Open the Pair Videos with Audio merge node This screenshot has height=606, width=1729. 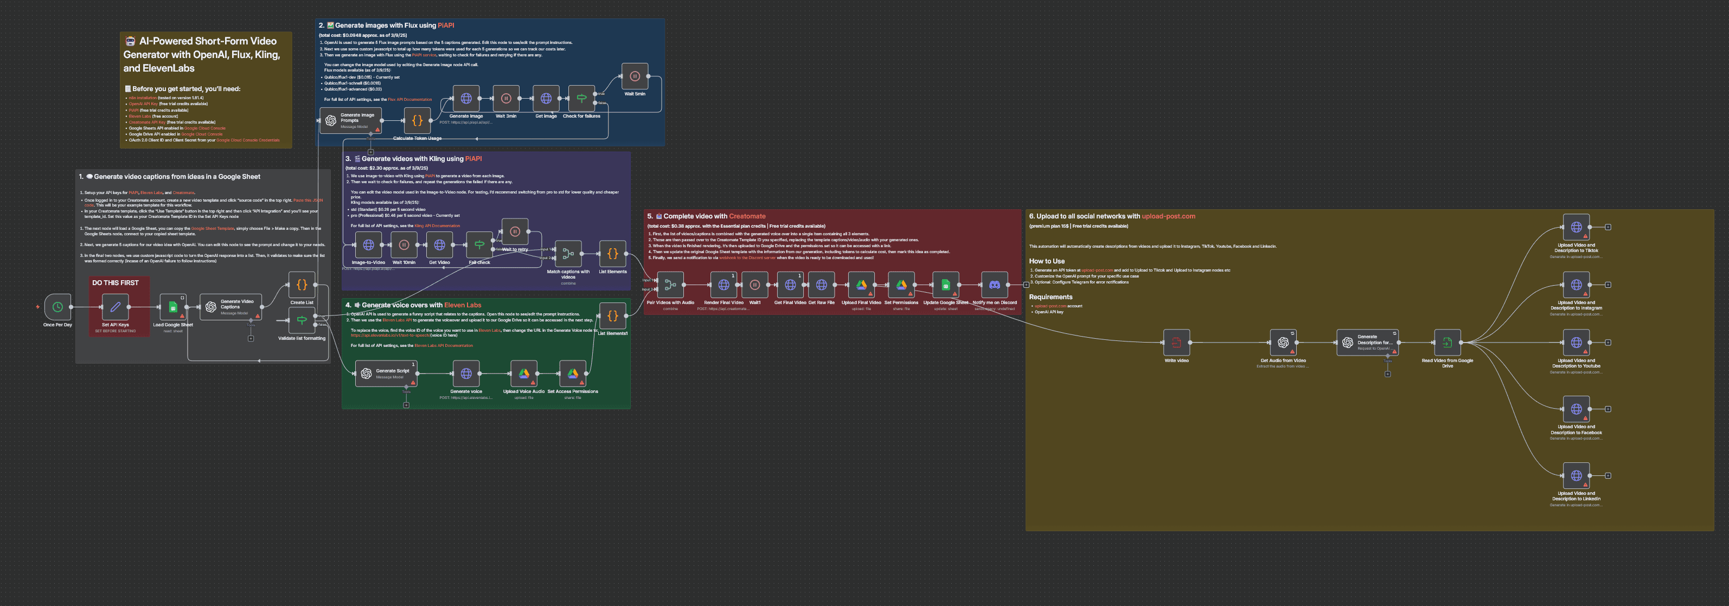click(x=670, y=285)
